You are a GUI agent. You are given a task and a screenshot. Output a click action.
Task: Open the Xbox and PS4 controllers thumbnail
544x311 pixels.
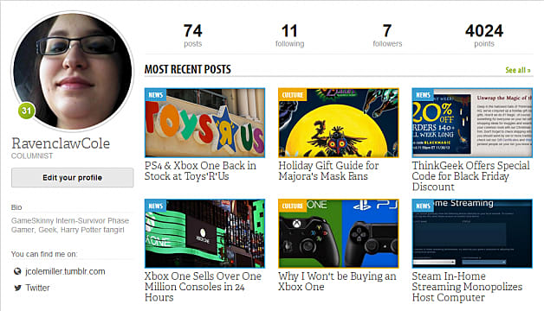pyautogui.click(x=338, y=233)
